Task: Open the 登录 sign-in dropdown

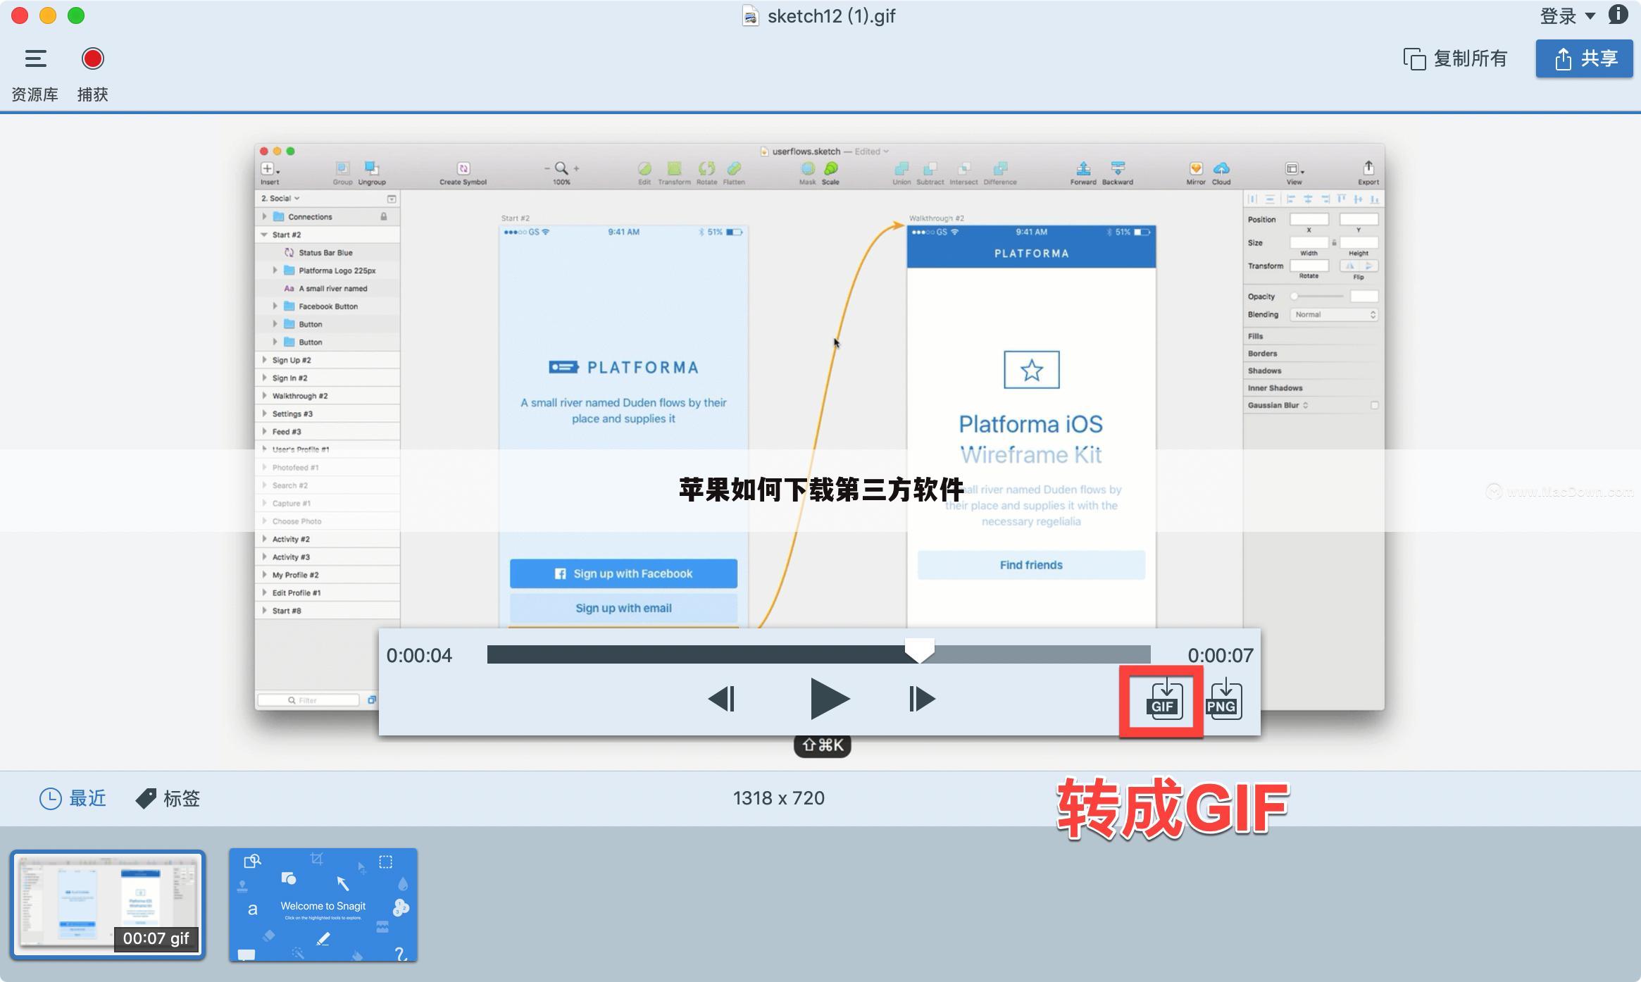Action: click(1567, 15)
